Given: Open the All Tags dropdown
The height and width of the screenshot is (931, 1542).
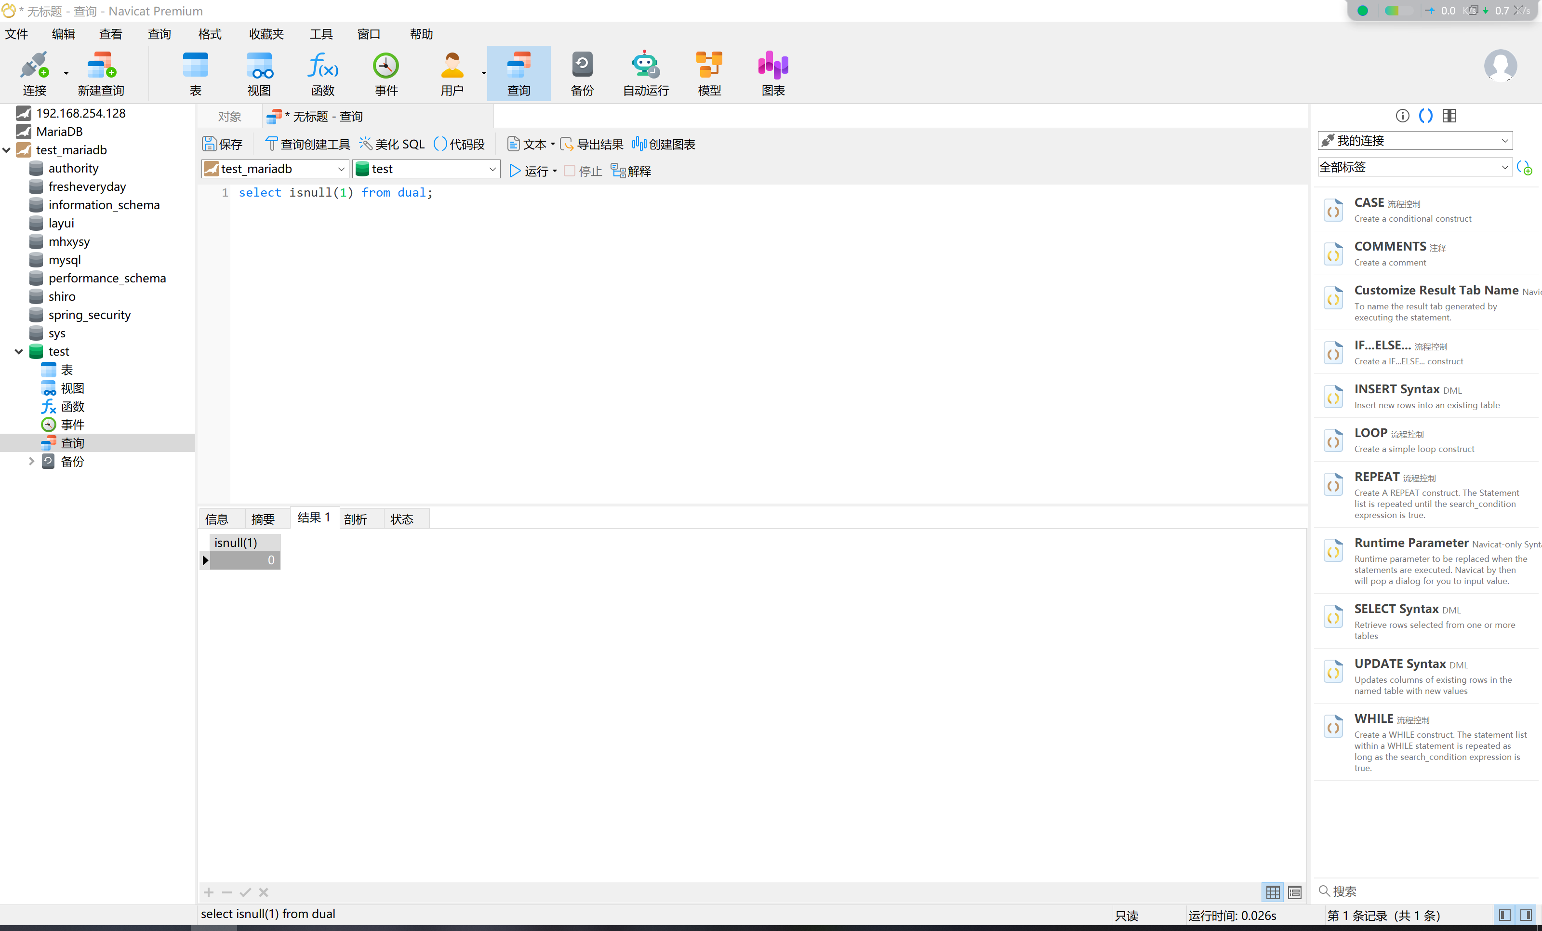Looking at the screenshot, I should (x=1415, y=167).
